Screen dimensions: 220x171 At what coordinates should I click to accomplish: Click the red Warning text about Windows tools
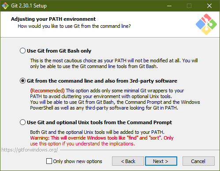(102, 141)
